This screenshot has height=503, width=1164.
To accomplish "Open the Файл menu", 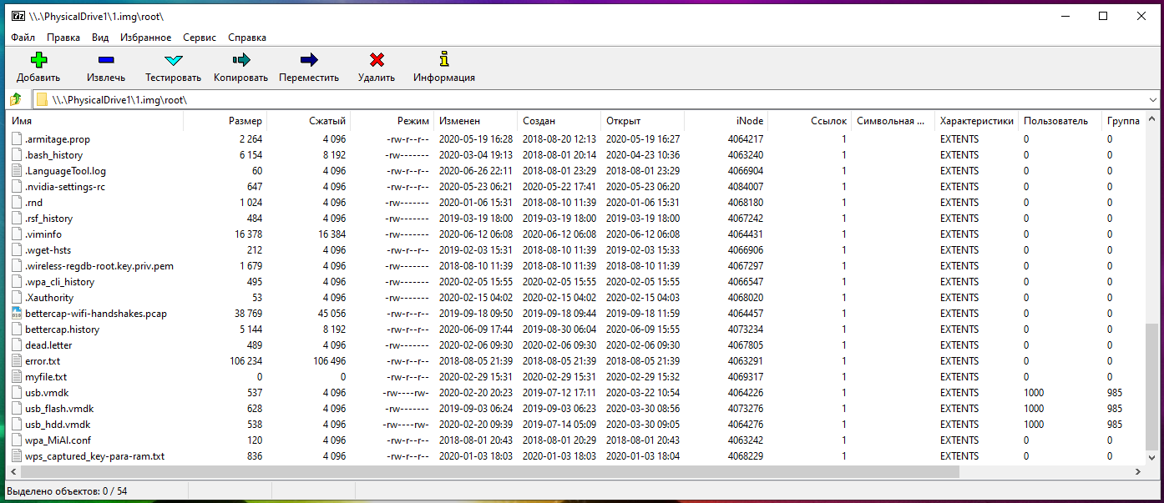I will tap(23, 38).
